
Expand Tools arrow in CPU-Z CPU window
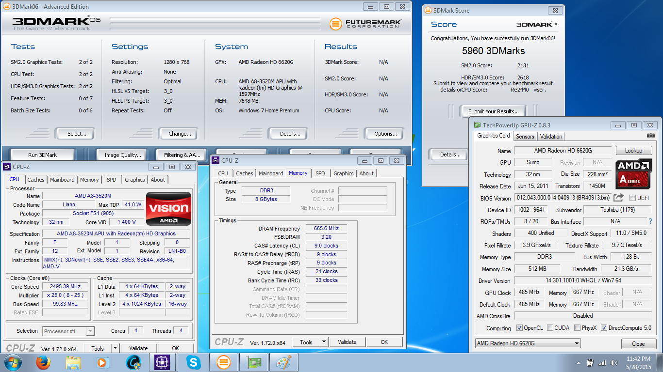pyautogui.click(x=115, y=348)
